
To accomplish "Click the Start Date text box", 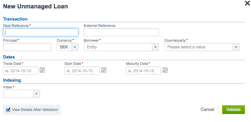I will coord(82,71).
